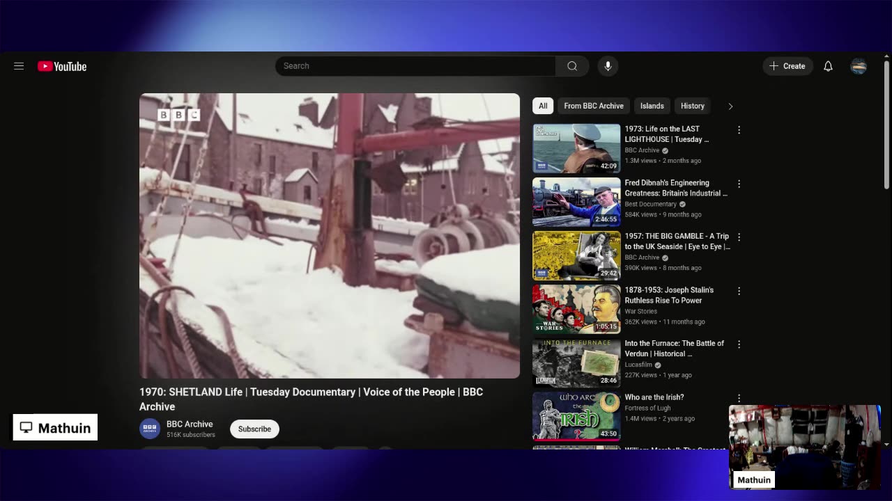
Task: Open the Who are the Irish thumbnail
Action: click(576, 416)
